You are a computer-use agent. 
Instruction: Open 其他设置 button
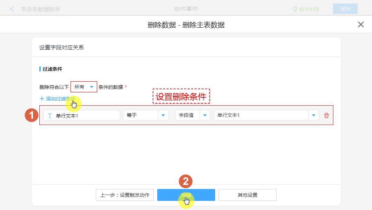coord(247,195)
